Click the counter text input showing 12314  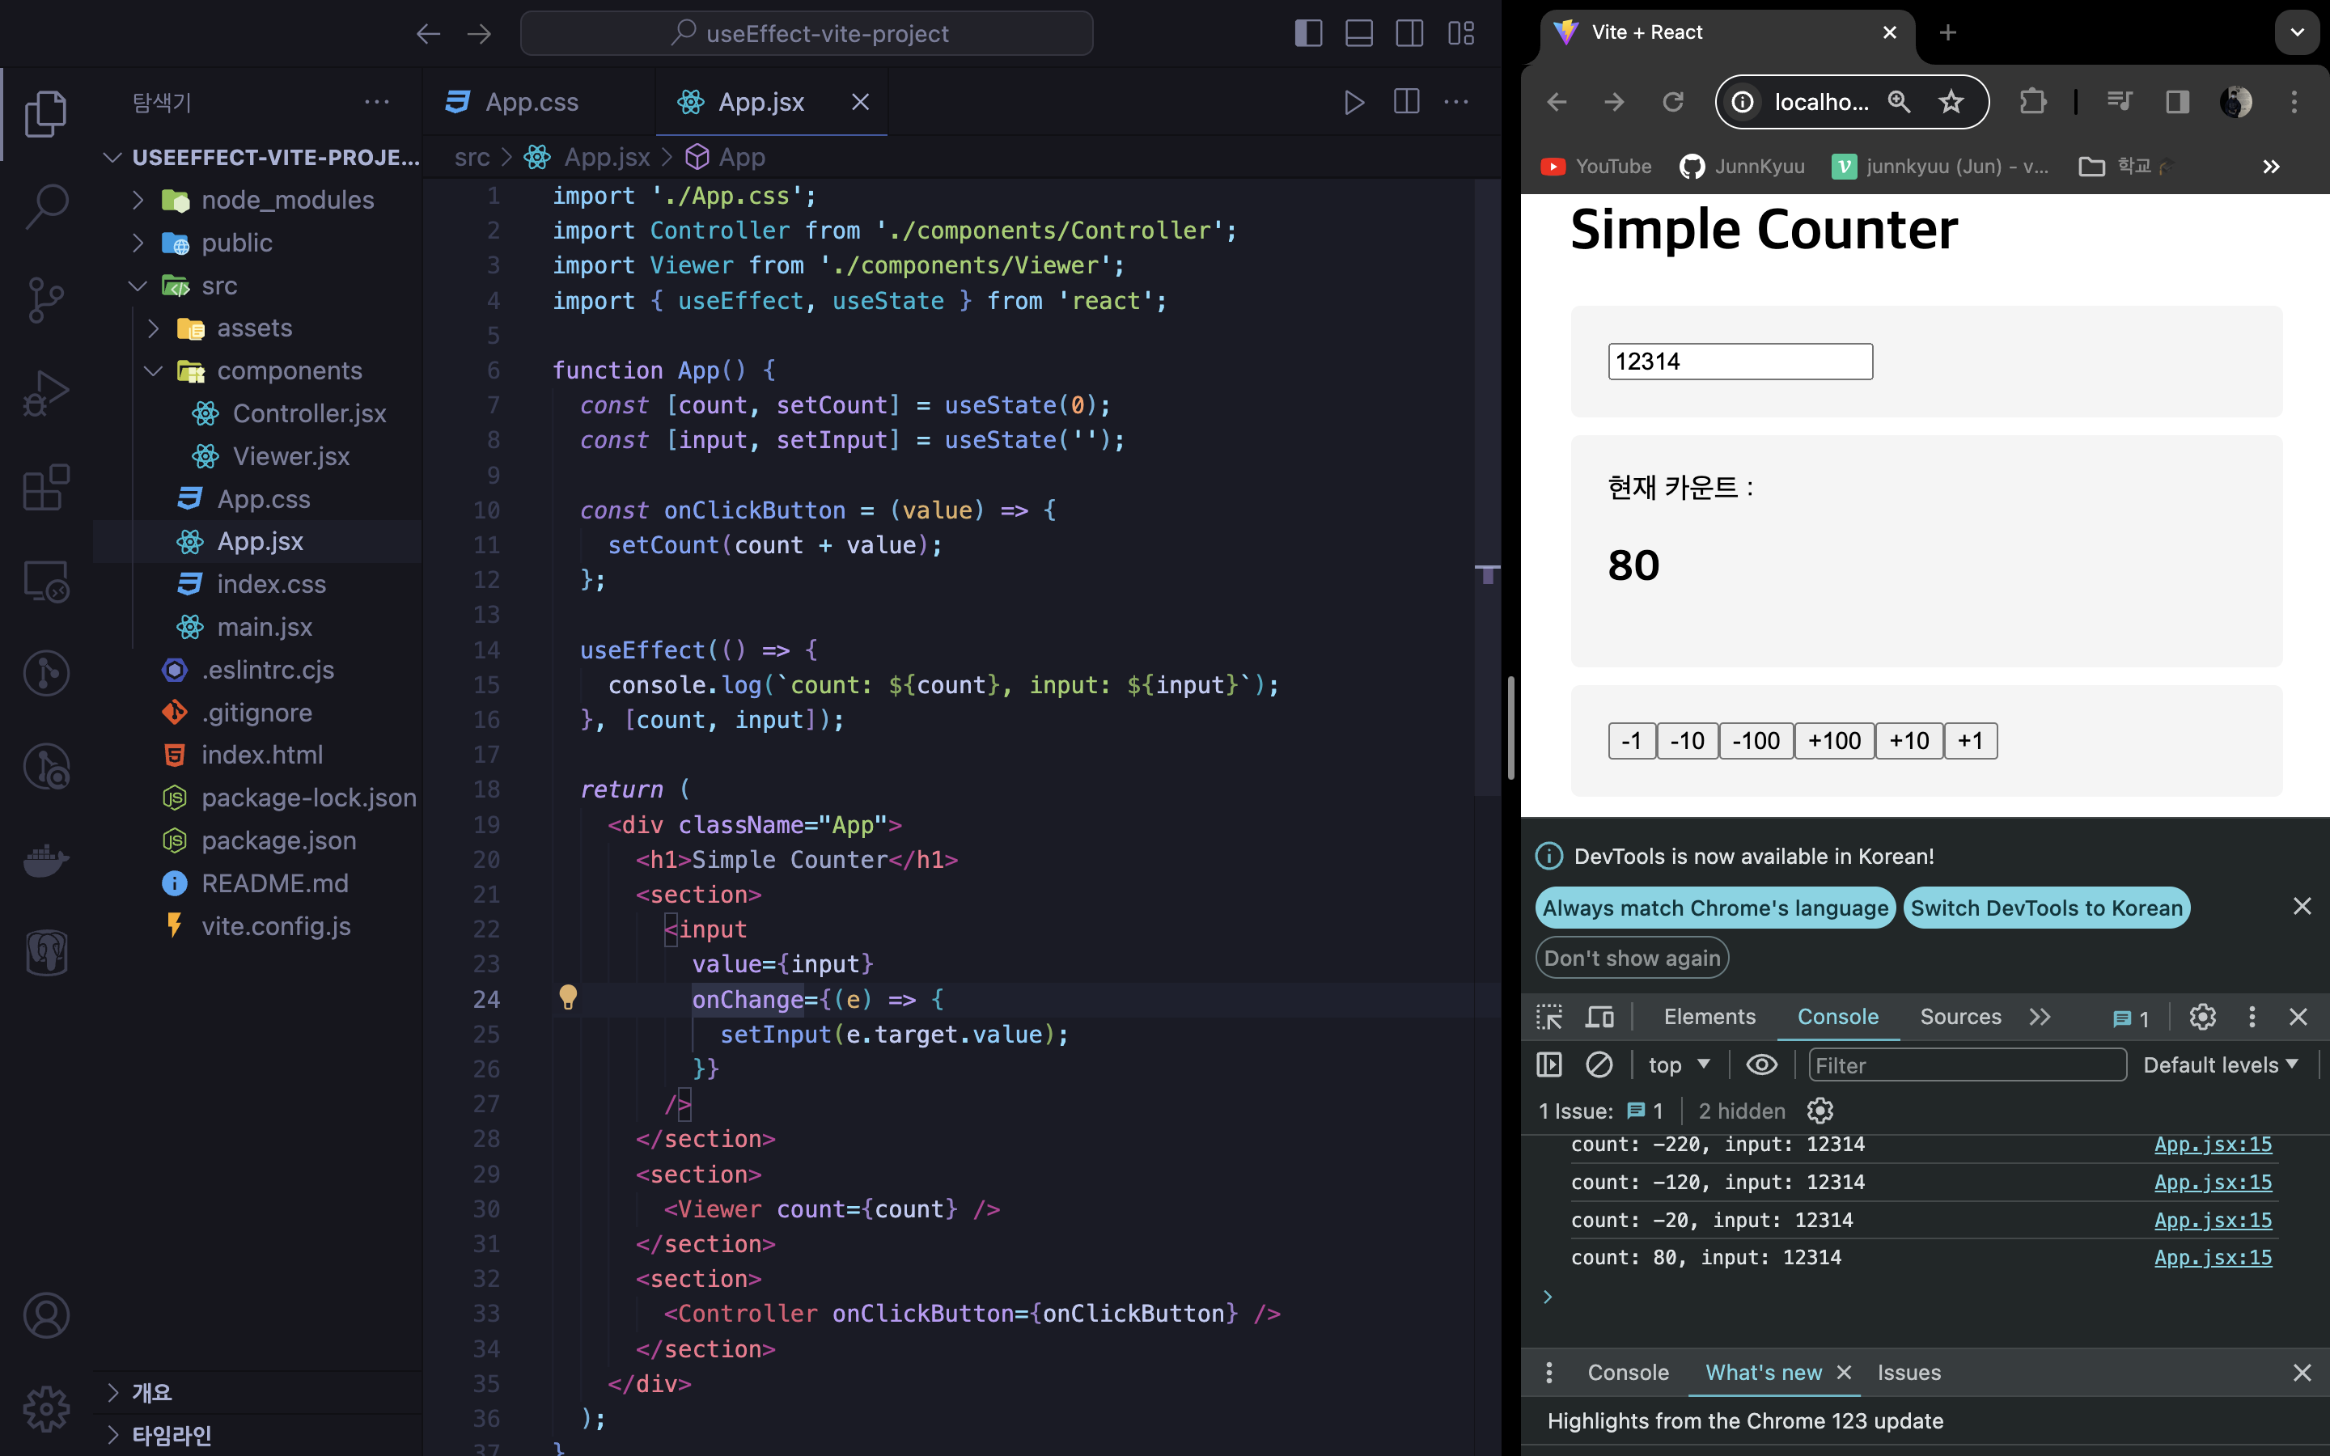point(1739,361)
